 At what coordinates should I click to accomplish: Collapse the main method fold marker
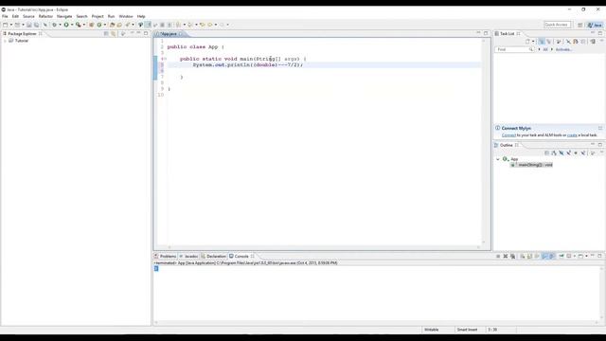166,59
